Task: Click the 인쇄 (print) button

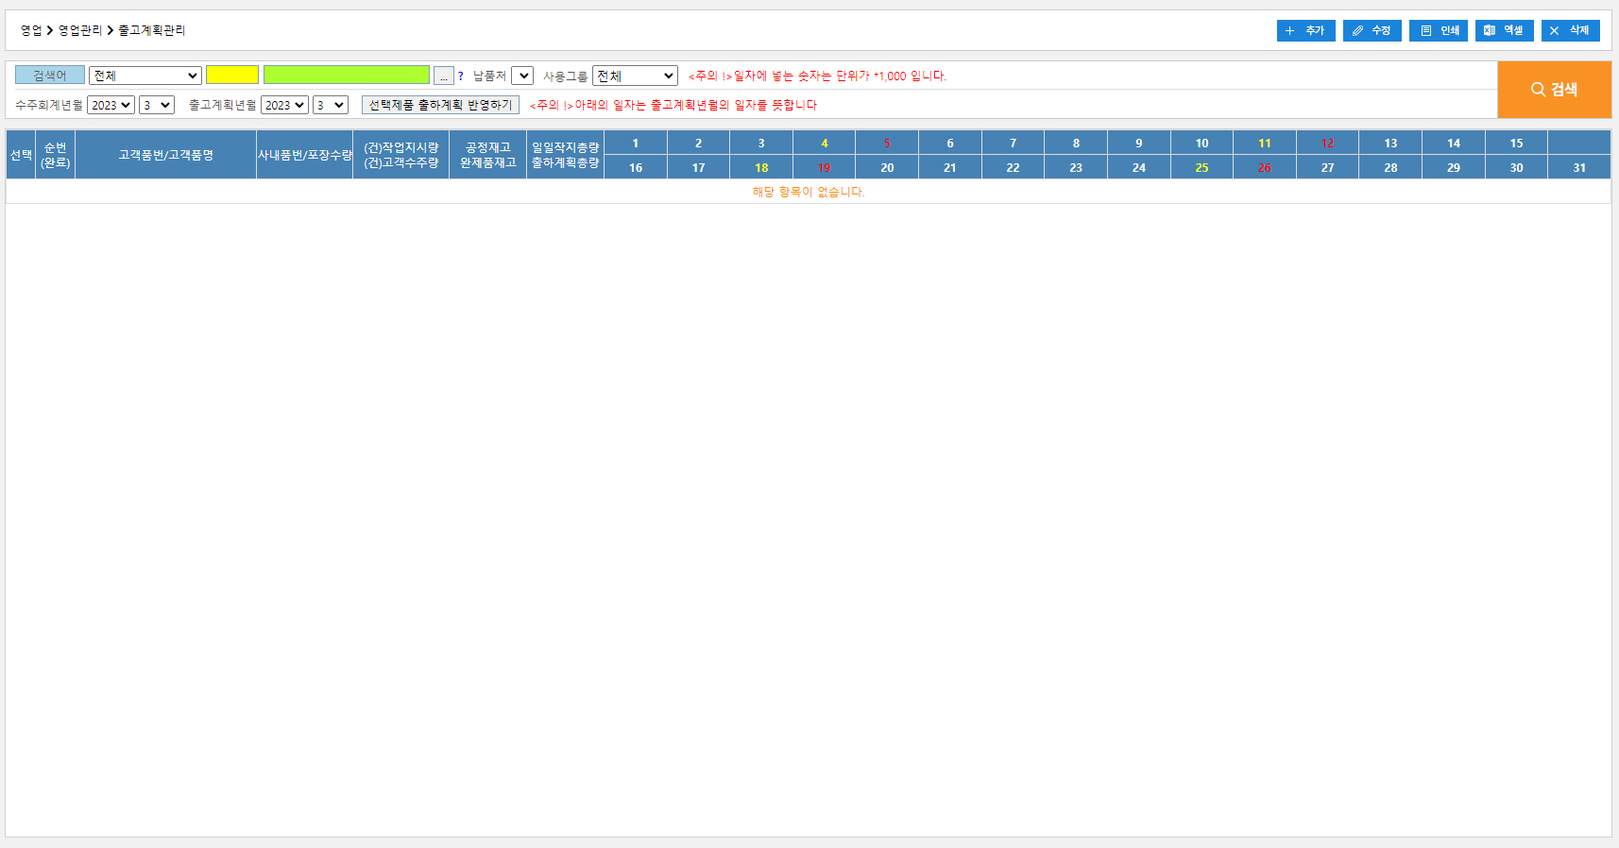Action: (1438, 31)
